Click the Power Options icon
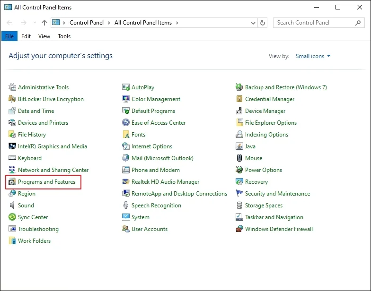The image size is (371, 291). [x=239, y=170]
